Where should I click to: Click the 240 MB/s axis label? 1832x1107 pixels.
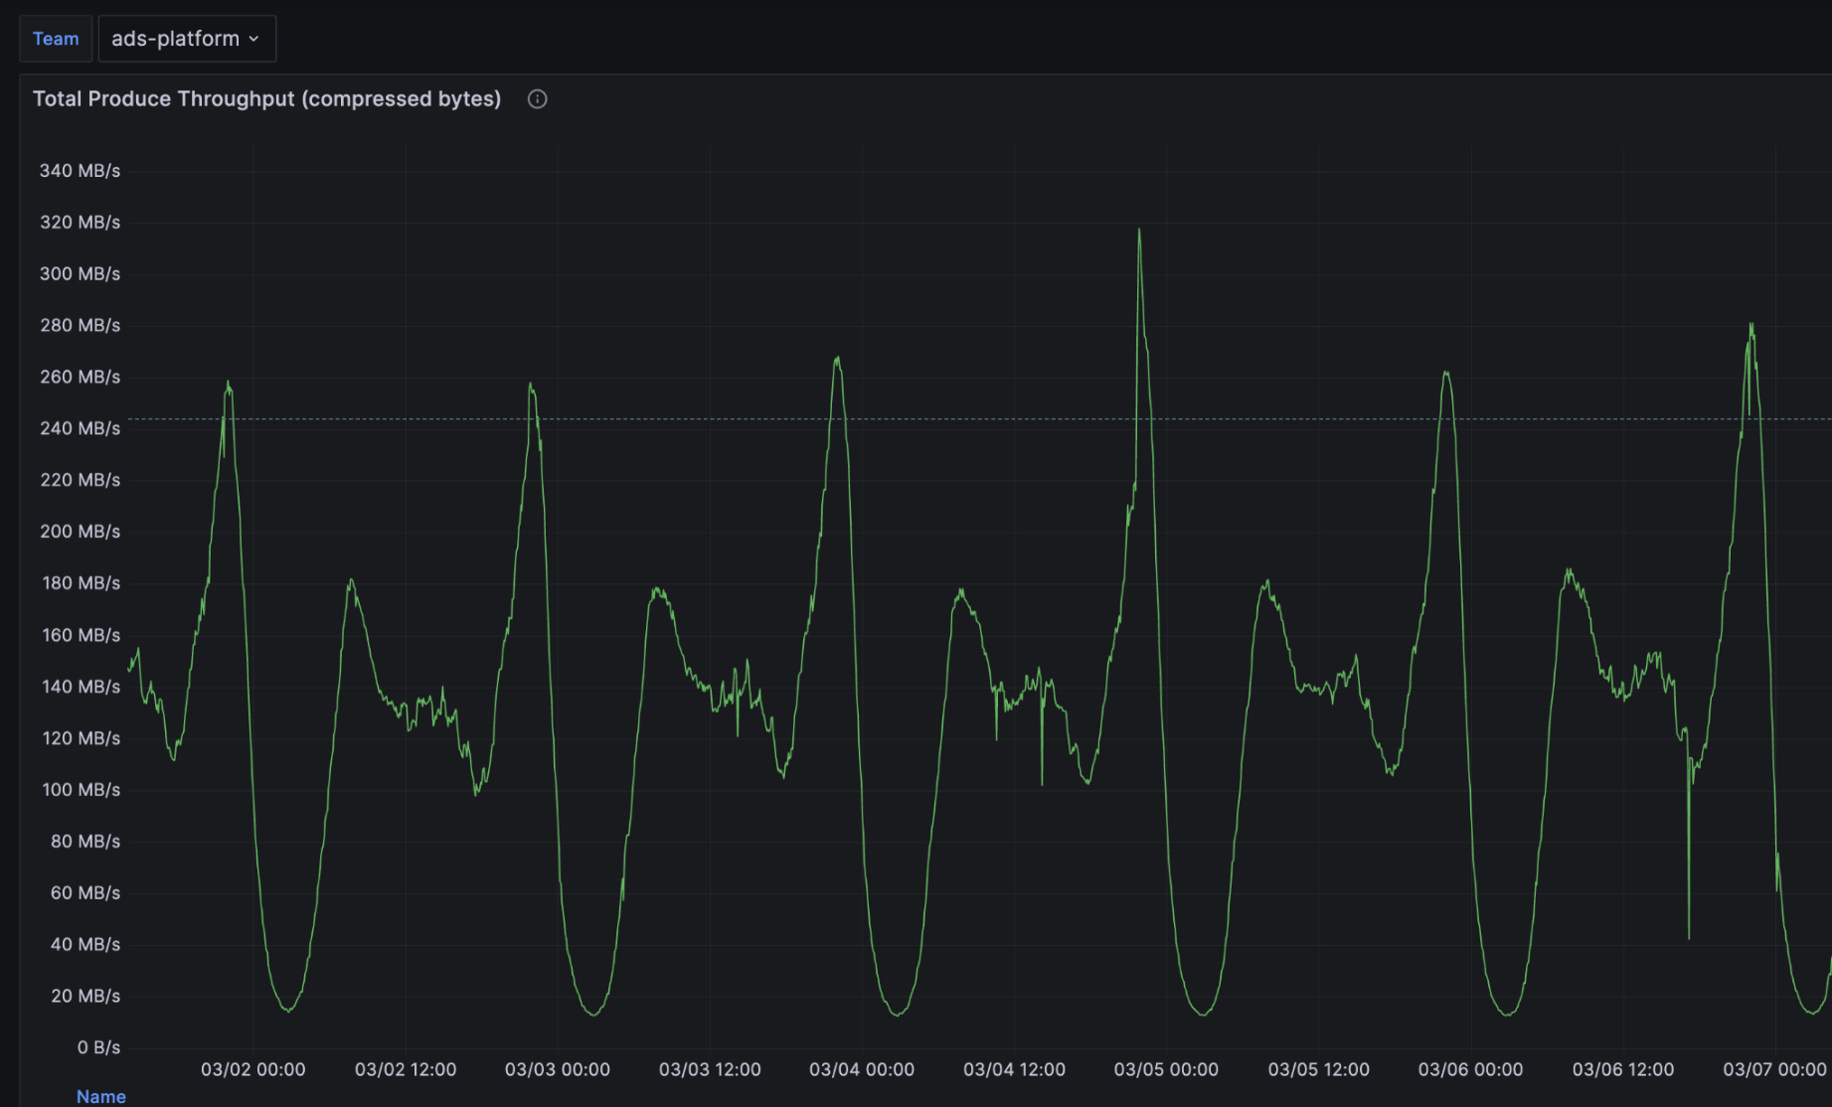(80, 429)
